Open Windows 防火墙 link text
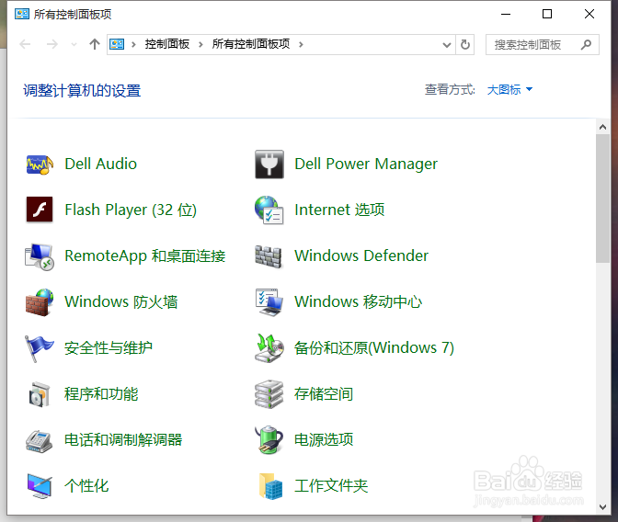The height and width of the screenshot is (522, 618). point(121,301)
